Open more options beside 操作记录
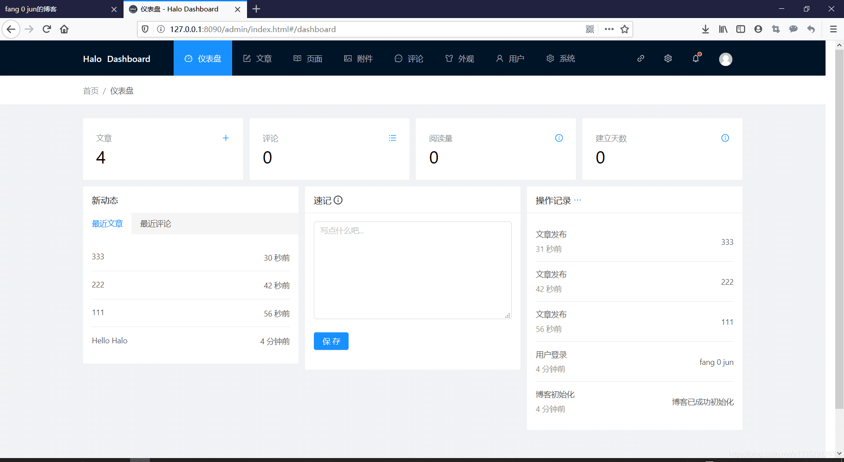 (578, 200)
